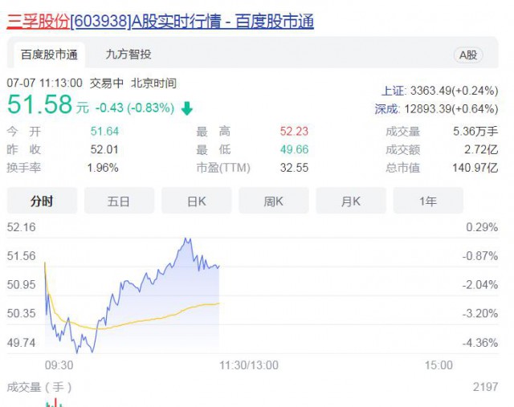Viewport: 514px width, 407px height.
Task: Select the 分时 chart view
Action: 42,201
